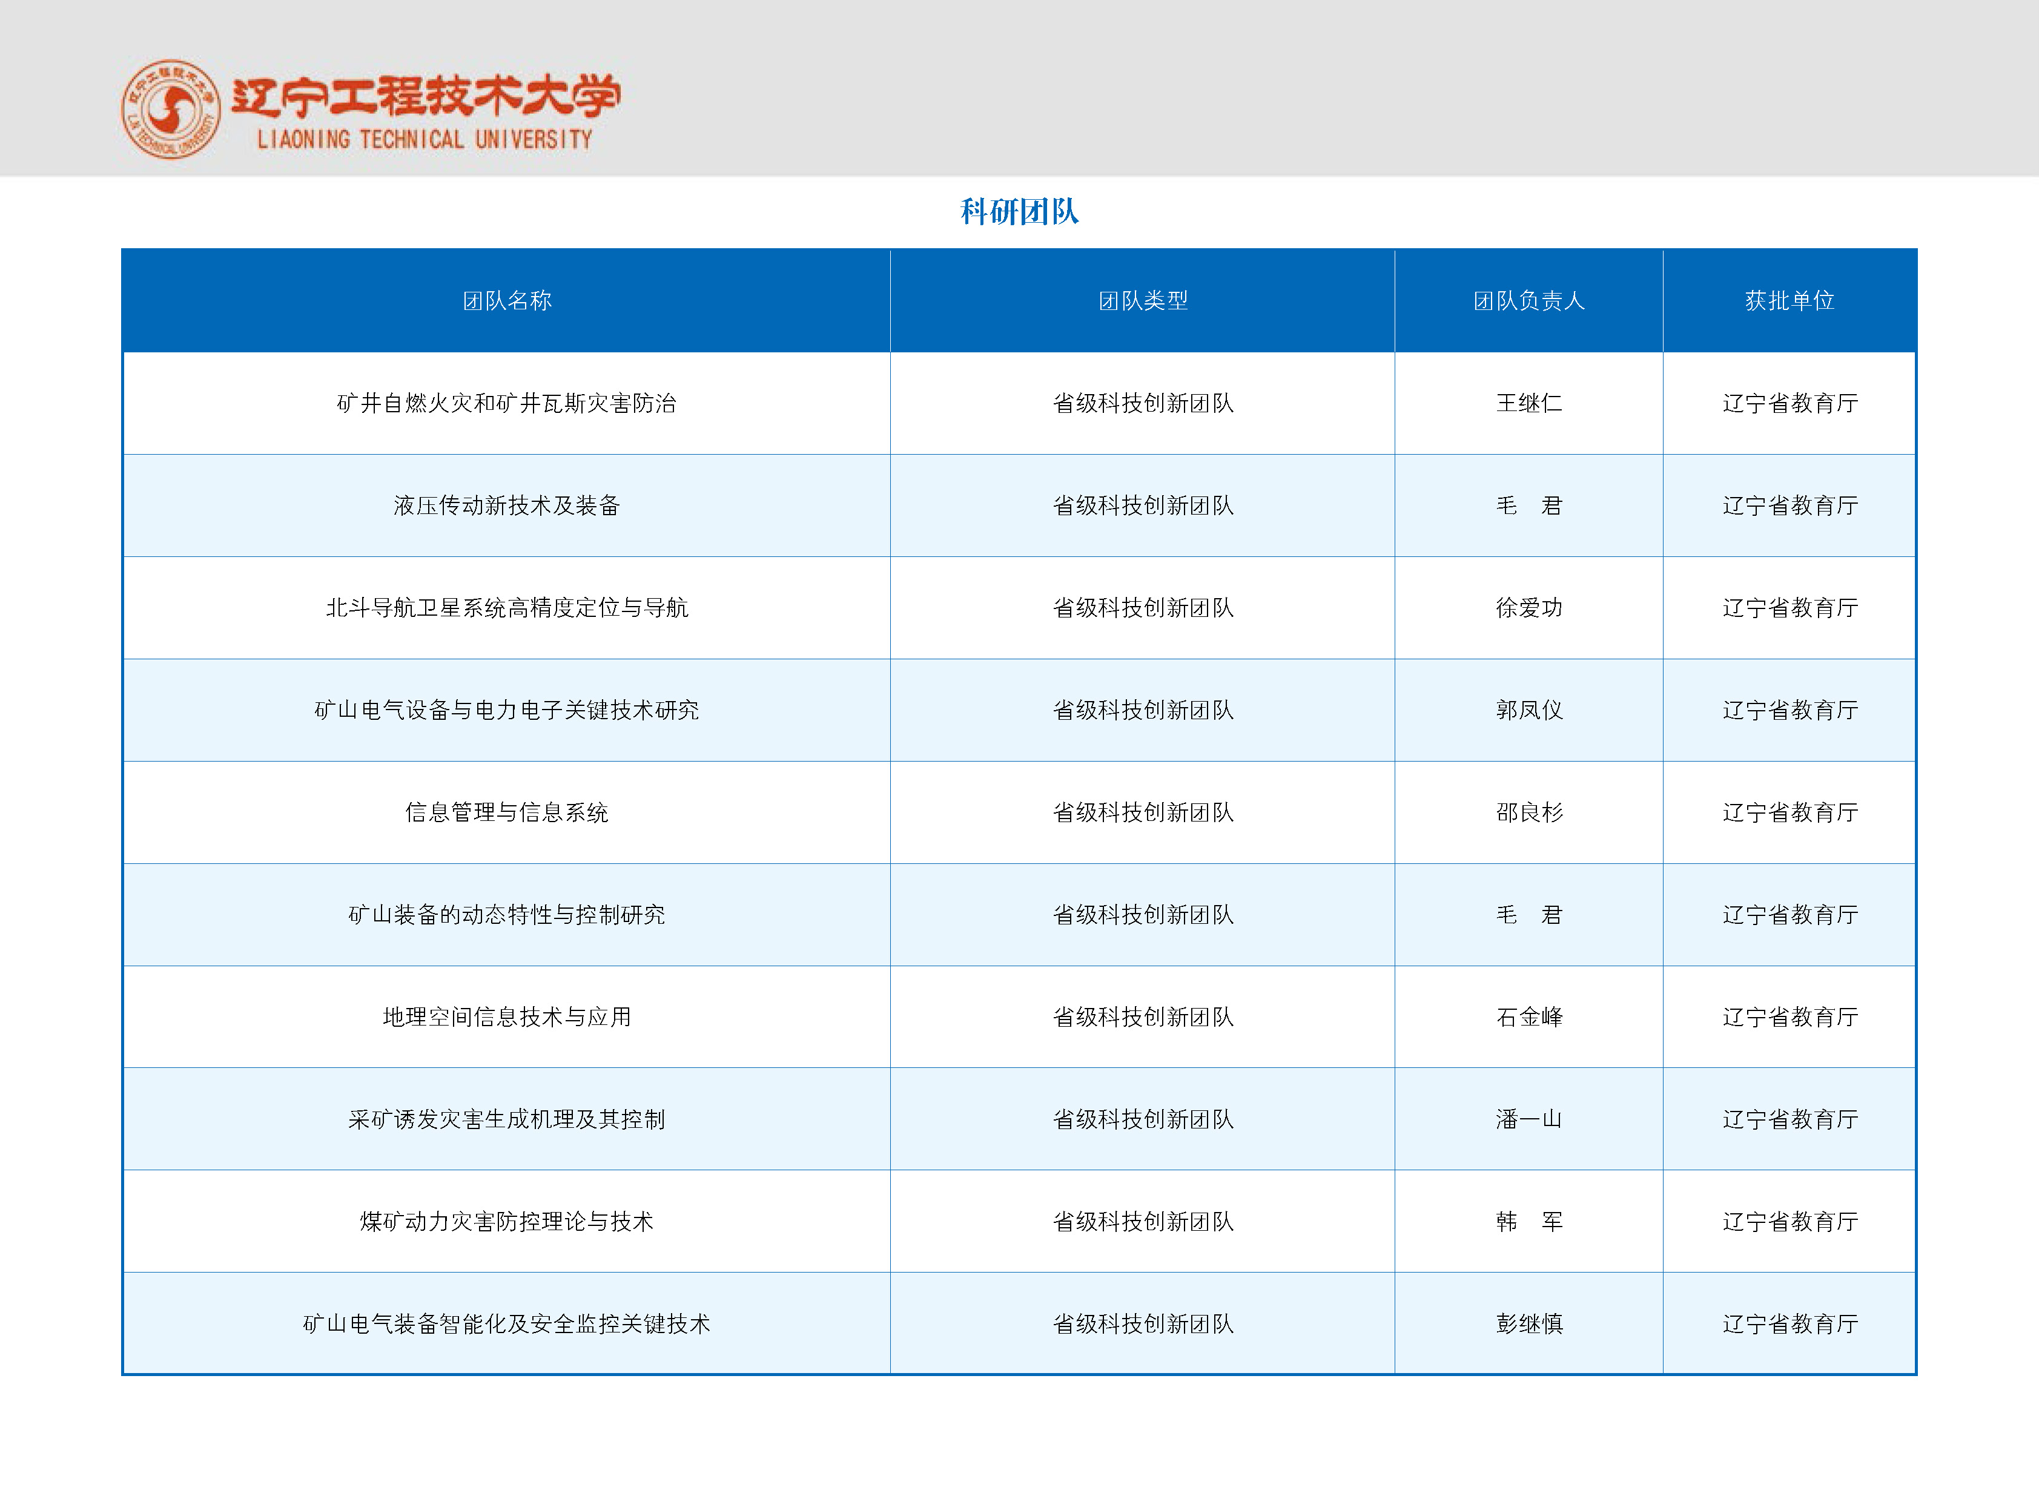Image resolution: width=2039 pixels, height=1502 pixels.
Task: Click 辽宁省教育厅 in the 石金峰 row
Action: 1790,1016
